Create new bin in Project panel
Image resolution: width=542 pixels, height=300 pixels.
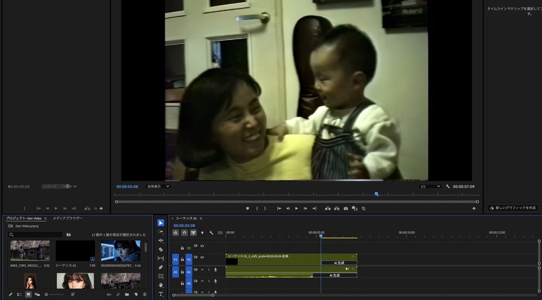127,295
